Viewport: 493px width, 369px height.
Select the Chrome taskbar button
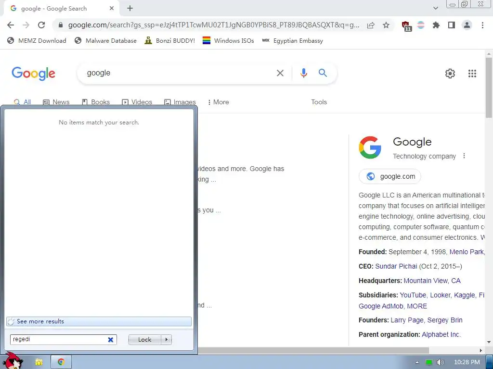tap(61, 362)
